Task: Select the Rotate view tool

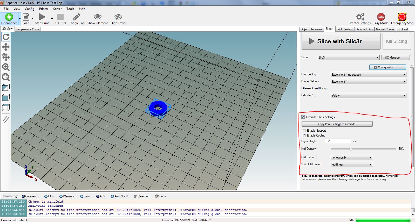Action: pos(6,37)
